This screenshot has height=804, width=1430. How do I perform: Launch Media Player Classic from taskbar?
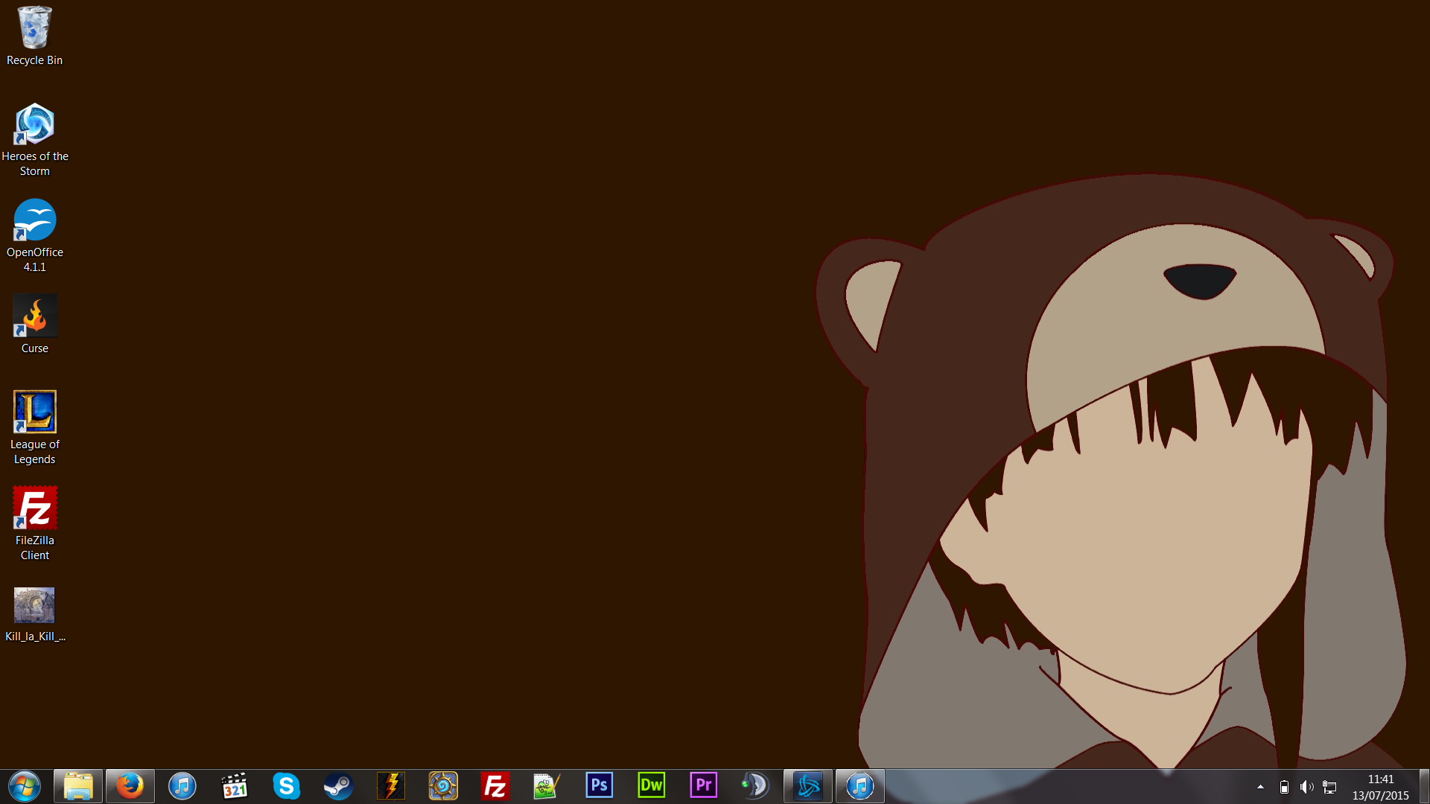(x=235, y=786)
